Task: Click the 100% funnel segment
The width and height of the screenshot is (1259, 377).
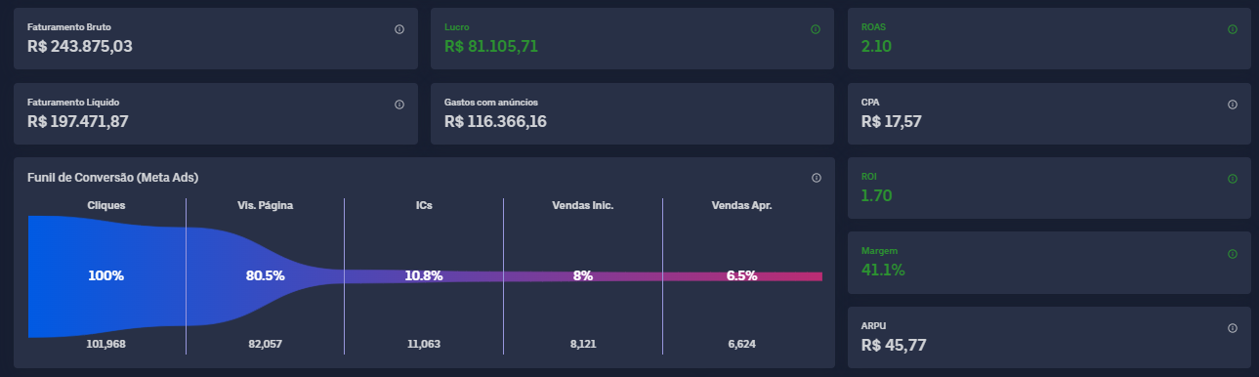Action: 106,276
